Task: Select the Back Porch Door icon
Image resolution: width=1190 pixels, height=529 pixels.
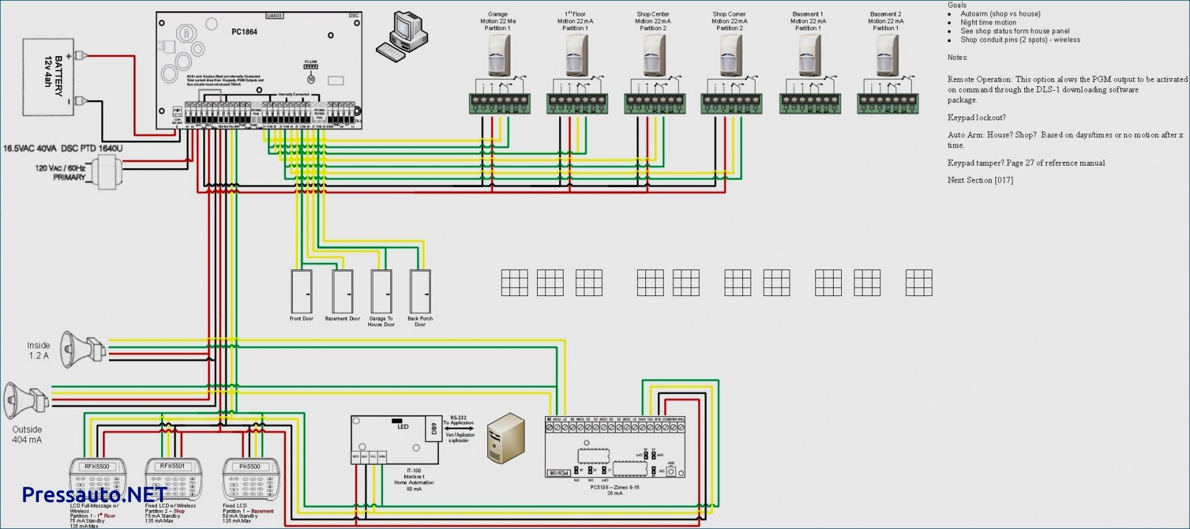Action: pos(420,292)
